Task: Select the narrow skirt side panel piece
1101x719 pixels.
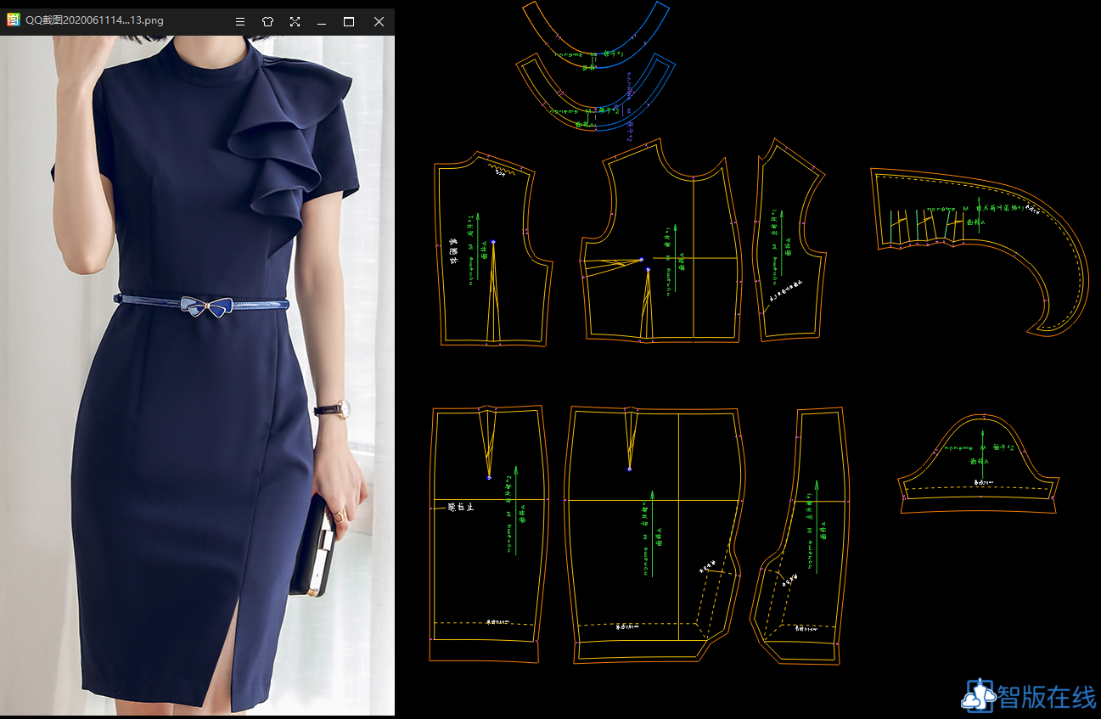Action: click(x=800, y=536)
